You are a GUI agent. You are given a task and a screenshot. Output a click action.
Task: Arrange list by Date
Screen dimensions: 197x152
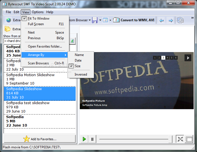coord(81,60)
